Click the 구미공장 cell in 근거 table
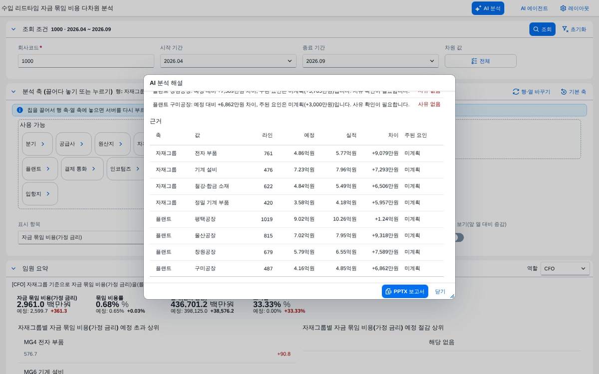 [205, 268]
